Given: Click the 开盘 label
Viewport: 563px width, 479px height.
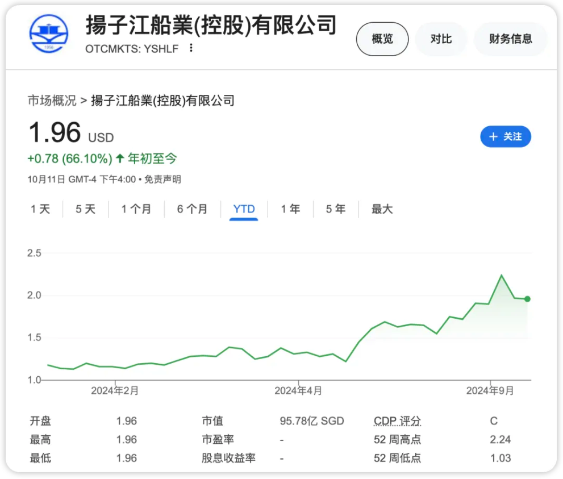Looking at the screenshot, I should click(40, 421).
